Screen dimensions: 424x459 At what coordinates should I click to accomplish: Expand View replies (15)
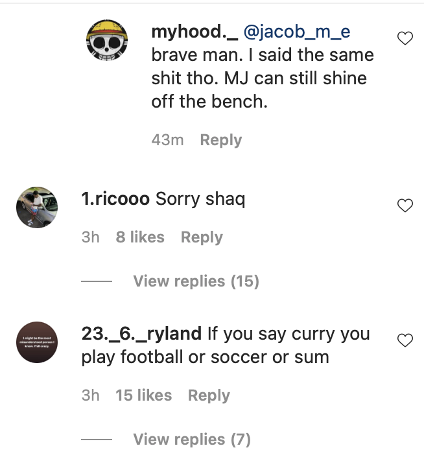pos(196,281)
